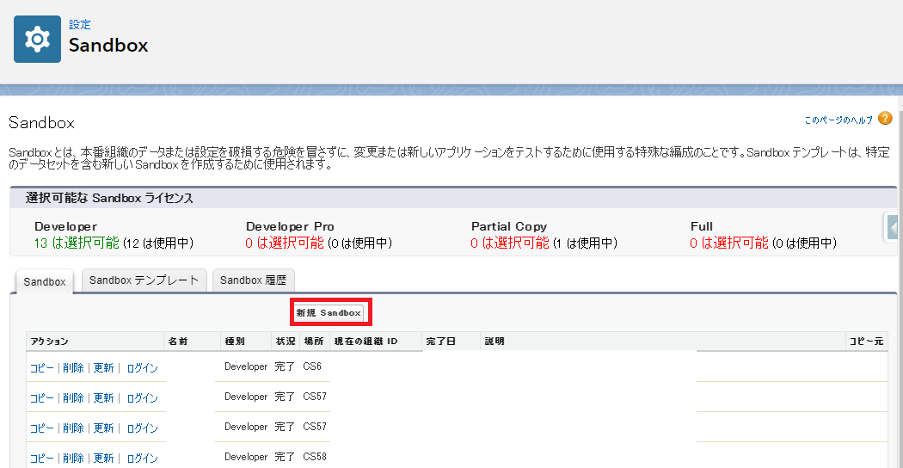
Task: Sort by 現在の組織 ID column header
Action: point(376,342)
